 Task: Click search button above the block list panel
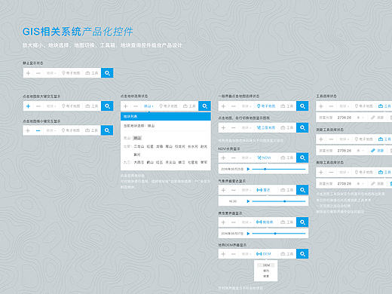click(x=205, y=106)
